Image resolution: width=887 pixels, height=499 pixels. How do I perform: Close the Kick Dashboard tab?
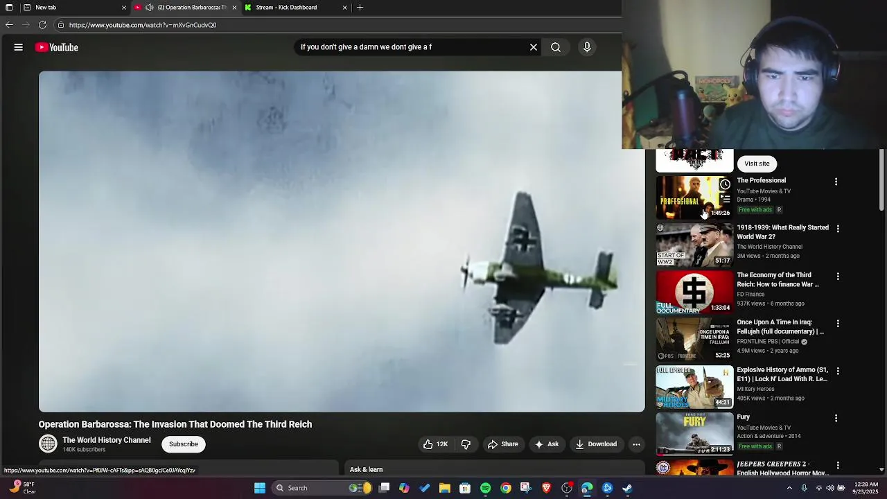tap(344, 7)
